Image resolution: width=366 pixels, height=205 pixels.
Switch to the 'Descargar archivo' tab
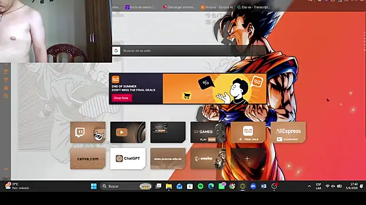(x=179, y=7)
